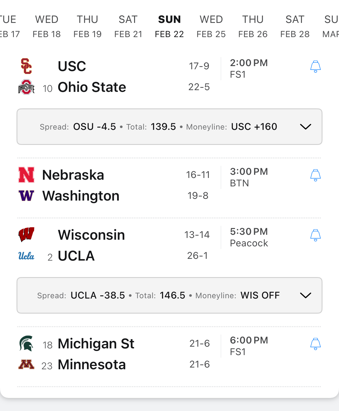This screenshot has width=339, height=411.
Task: Toggle alert bell for Nebraska–Washington game
Action: pyautogui.click(x=315, y=175)
